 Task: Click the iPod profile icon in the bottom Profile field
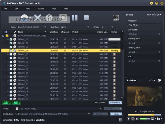coord(17,109)
